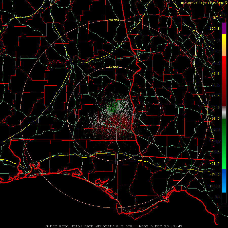
Task: Click the -94.2 velocity scale value
Action: click(x=215, y=175)
